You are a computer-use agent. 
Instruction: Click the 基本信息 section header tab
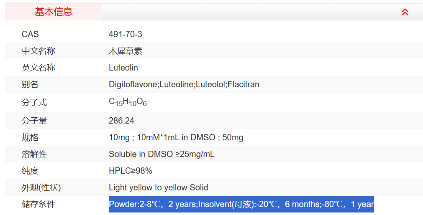click(x=54, y=12)
